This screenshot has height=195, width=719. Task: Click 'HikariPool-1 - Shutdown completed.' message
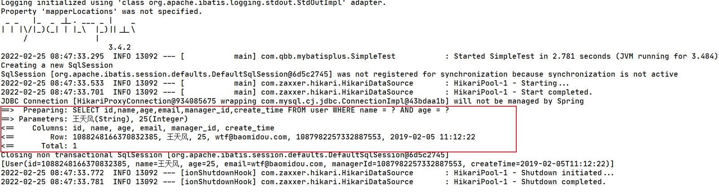click(x=529, y=182)
